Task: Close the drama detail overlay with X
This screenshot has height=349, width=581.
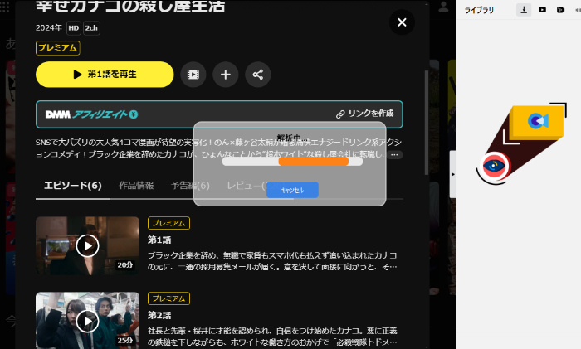Action: click(x=402, y=22)
